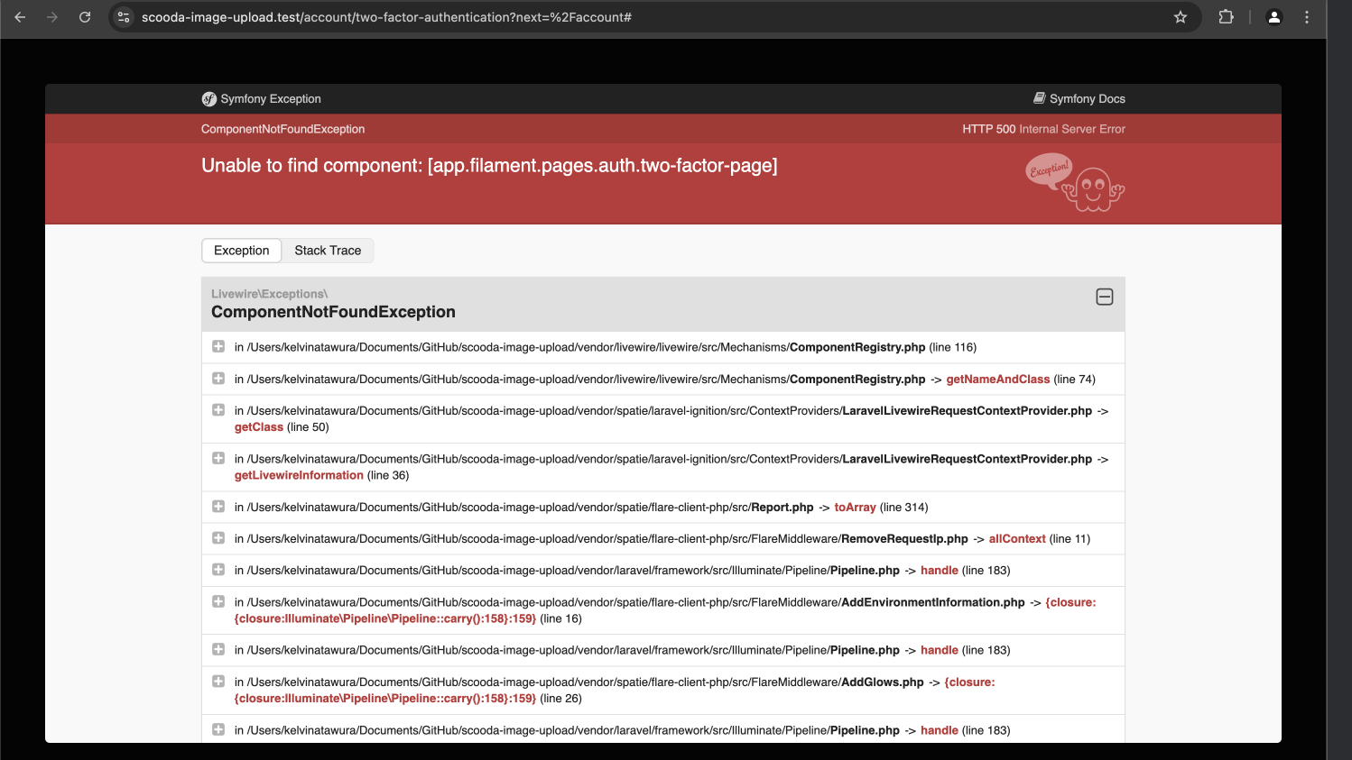
Task: Expand the Report.php toArray frame
Action: coord(218,507)
